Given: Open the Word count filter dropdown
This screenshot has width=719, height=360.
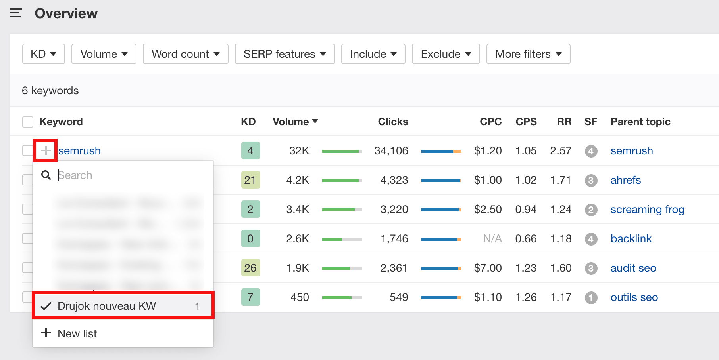Looking at the screenshot, I should coord(186,54).
